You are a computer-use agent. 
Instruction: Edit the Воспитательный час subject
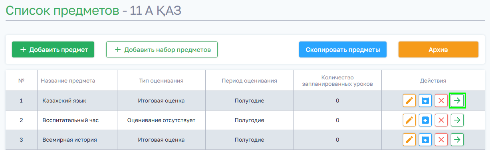coord(409,120)
